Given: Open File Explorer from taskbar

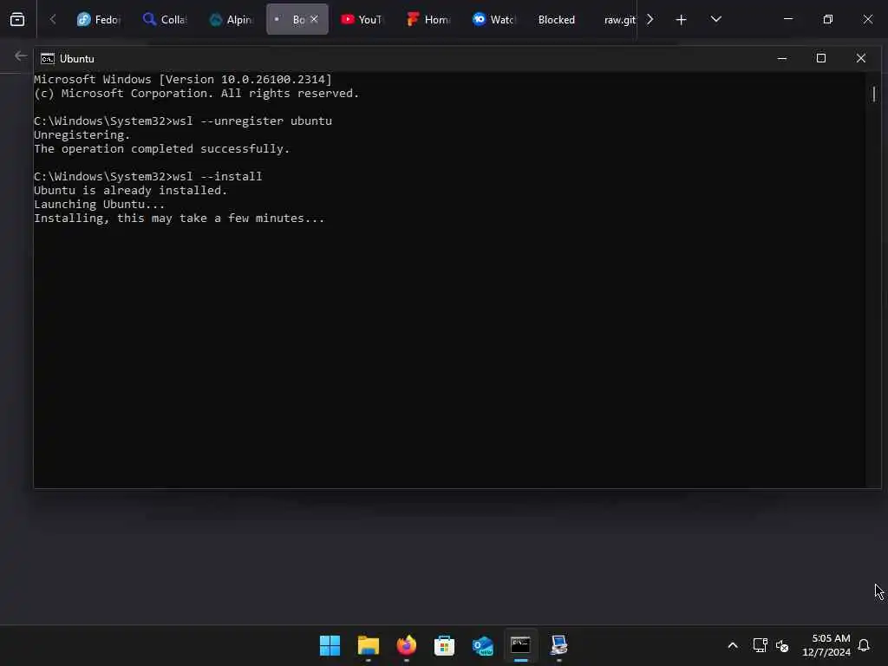Looking at the screenshot, I should pos(368,645).
